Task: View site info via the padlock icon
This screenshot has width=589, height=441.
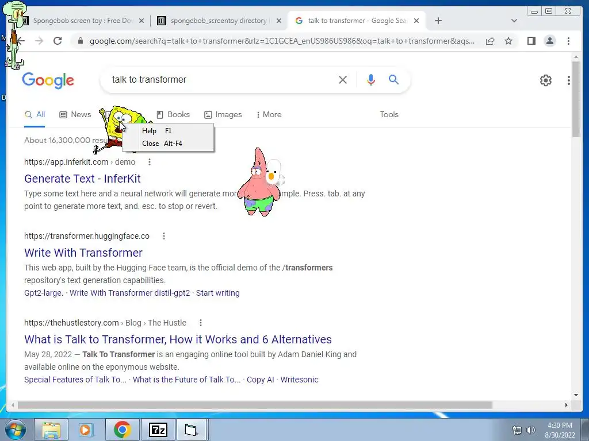Action: [80, 41]
